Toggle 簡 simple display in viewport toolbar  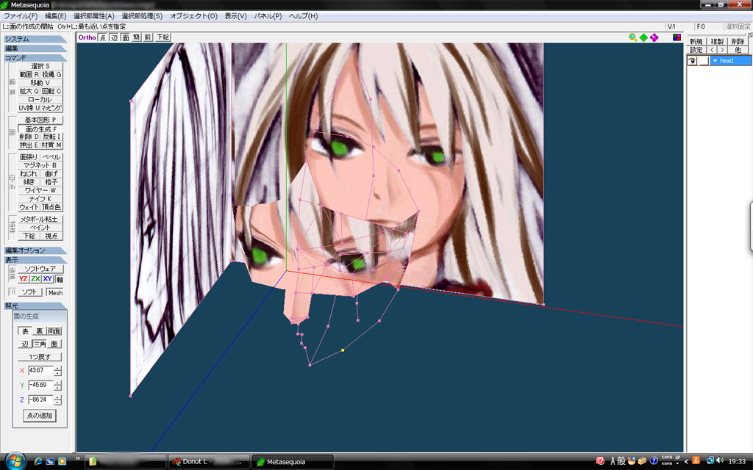click(x=137, y=37)
